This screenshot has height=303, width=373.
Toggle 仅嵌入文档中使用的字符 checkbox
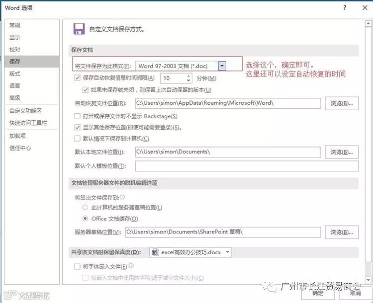[x=86, y=278]
